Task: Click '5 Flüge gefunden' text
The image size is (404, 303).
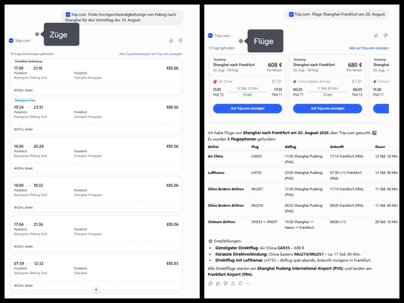Action: (x=222, y=48)
